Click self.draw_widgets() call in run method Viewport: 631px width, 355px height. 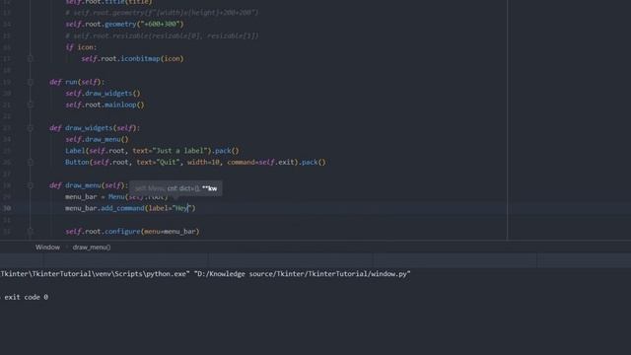pyautogui.click(x=103, y=94)
